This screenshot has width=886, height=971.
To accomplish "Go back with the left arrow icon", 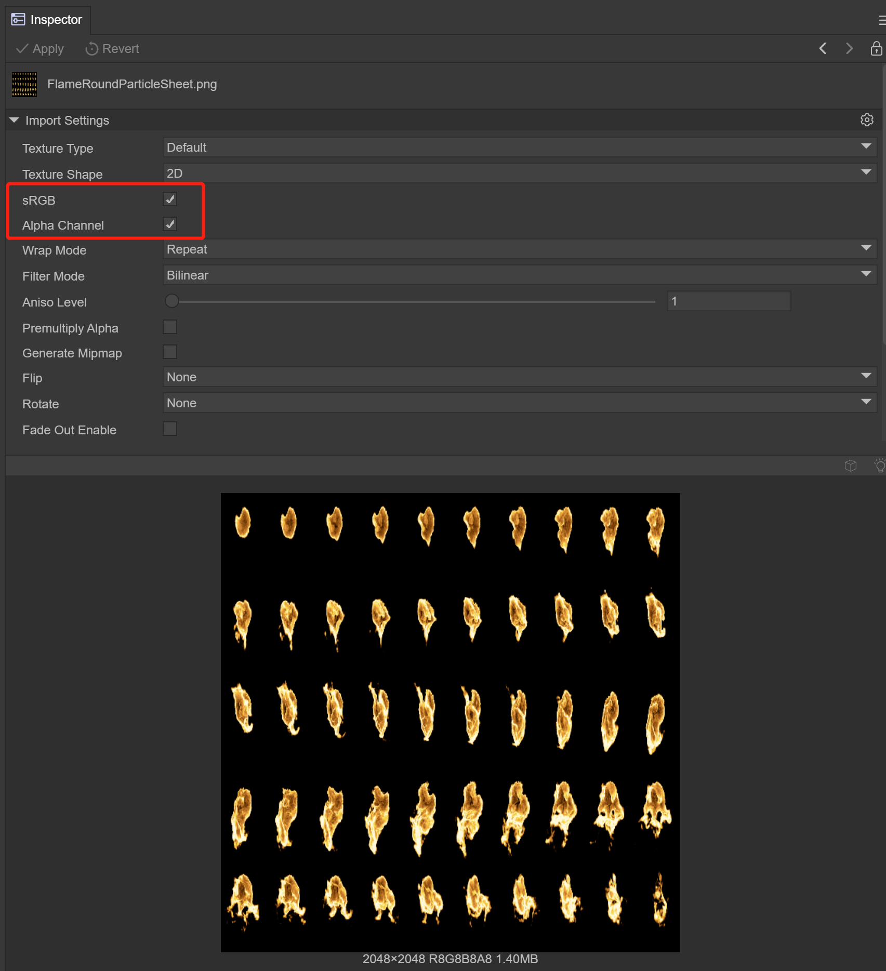I will pos(823,48).
